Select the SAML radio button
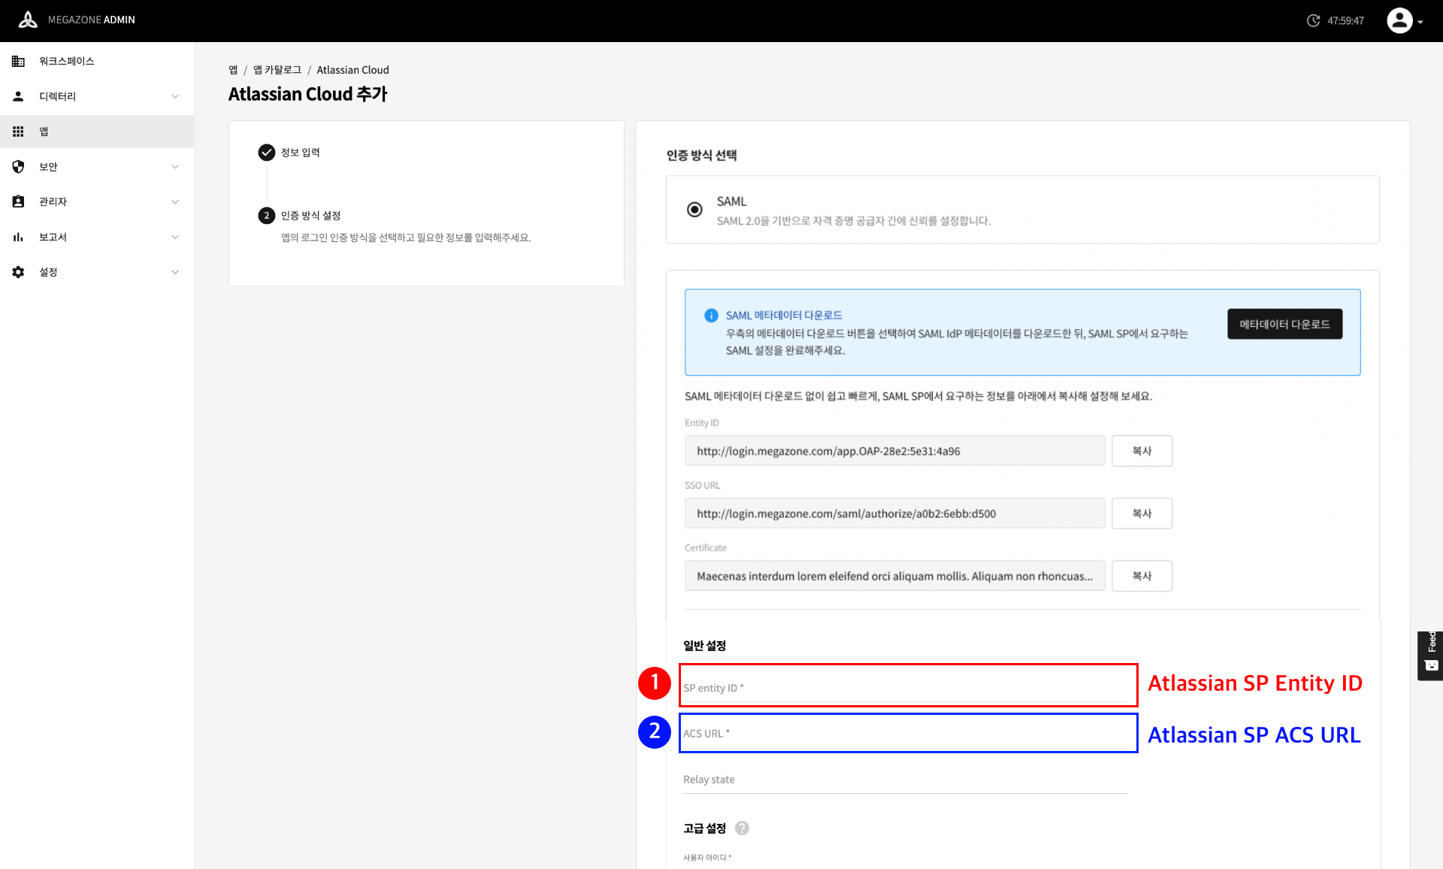Viewport: 1443px width, 869px height. (694, 210)
